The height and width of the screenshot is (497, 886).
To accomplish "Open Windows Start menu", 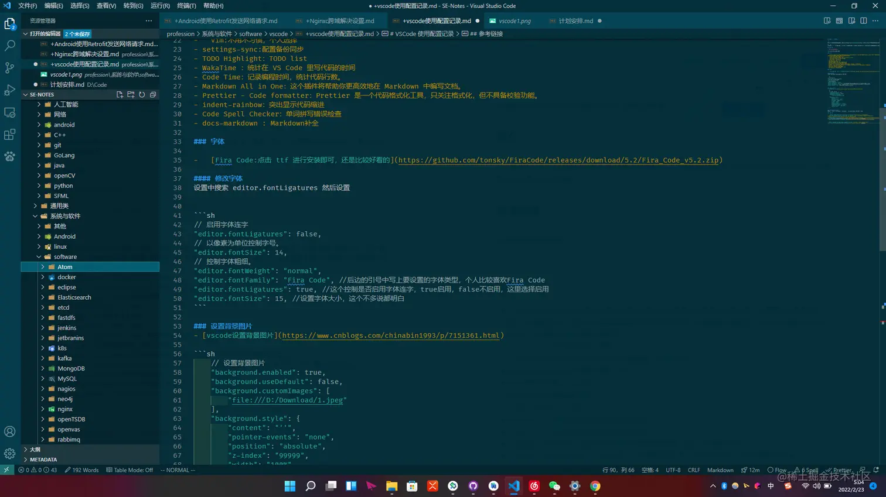I will (290, 486).
